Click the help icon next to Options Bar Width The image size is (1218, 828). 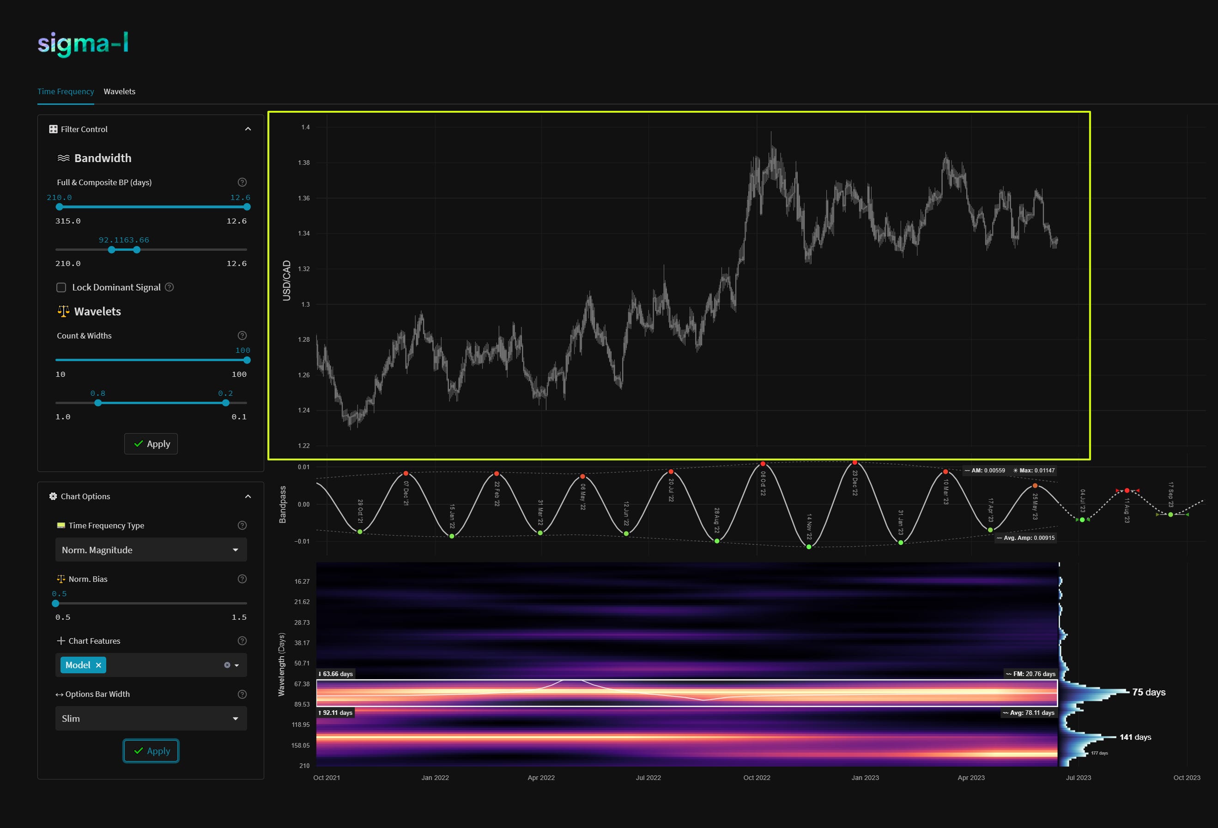click(242, 694)
